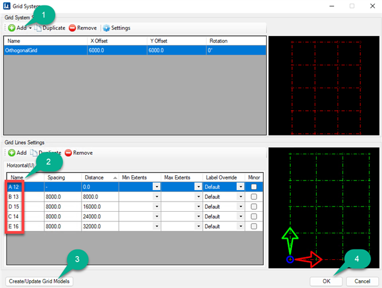382x288 pixels.
Task: Toggle Minor checkbox for row B 13
Action: tap(254, 197)
